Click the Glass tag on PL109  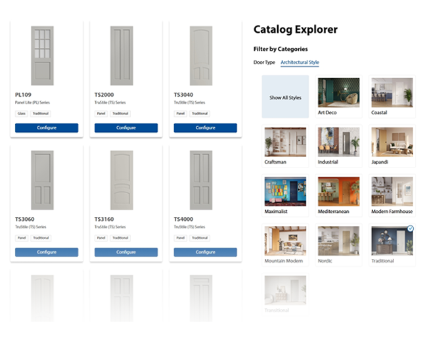click(22, 114)
